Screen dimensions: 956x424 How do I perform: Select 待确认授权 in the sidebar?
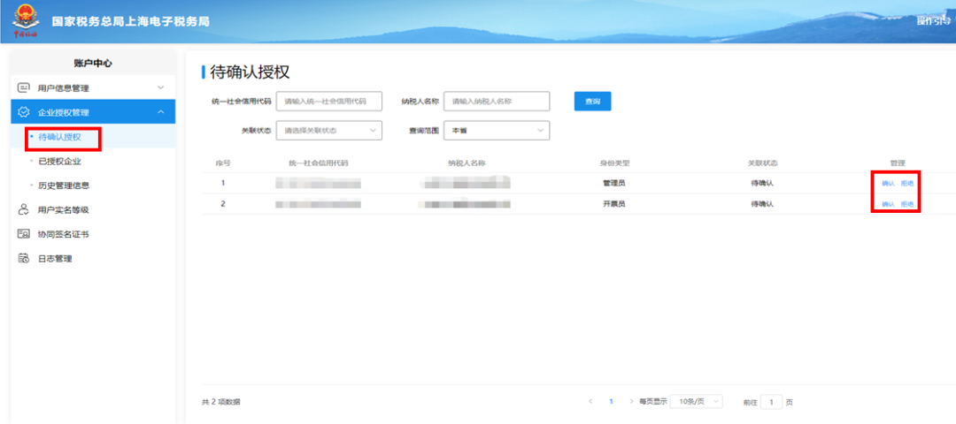(60, 138)
